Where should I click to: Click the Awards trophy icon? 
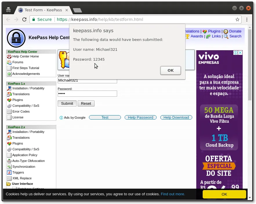click(x=188, y=36)
